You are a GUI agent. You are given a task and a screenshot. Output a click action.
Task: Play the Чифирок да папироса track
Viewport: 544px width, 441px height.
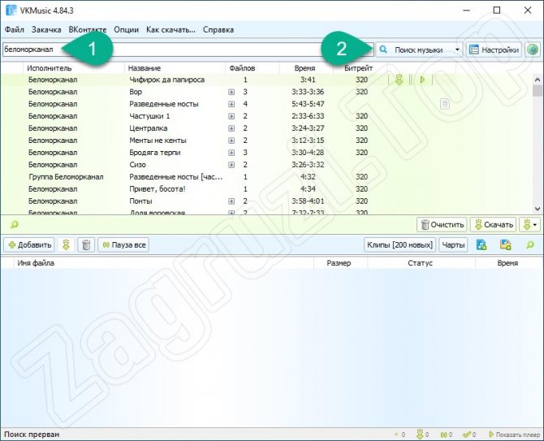pyautogui.click(x=422, y=80)
